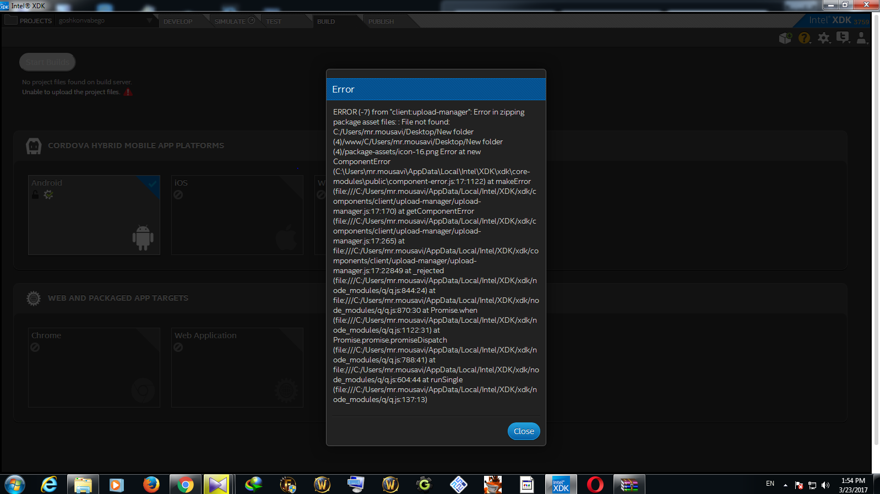This screenshot has height=494, width=880.
Task: Switch to Intel XDK taskbar button
Action: click(x=561, y=485)
